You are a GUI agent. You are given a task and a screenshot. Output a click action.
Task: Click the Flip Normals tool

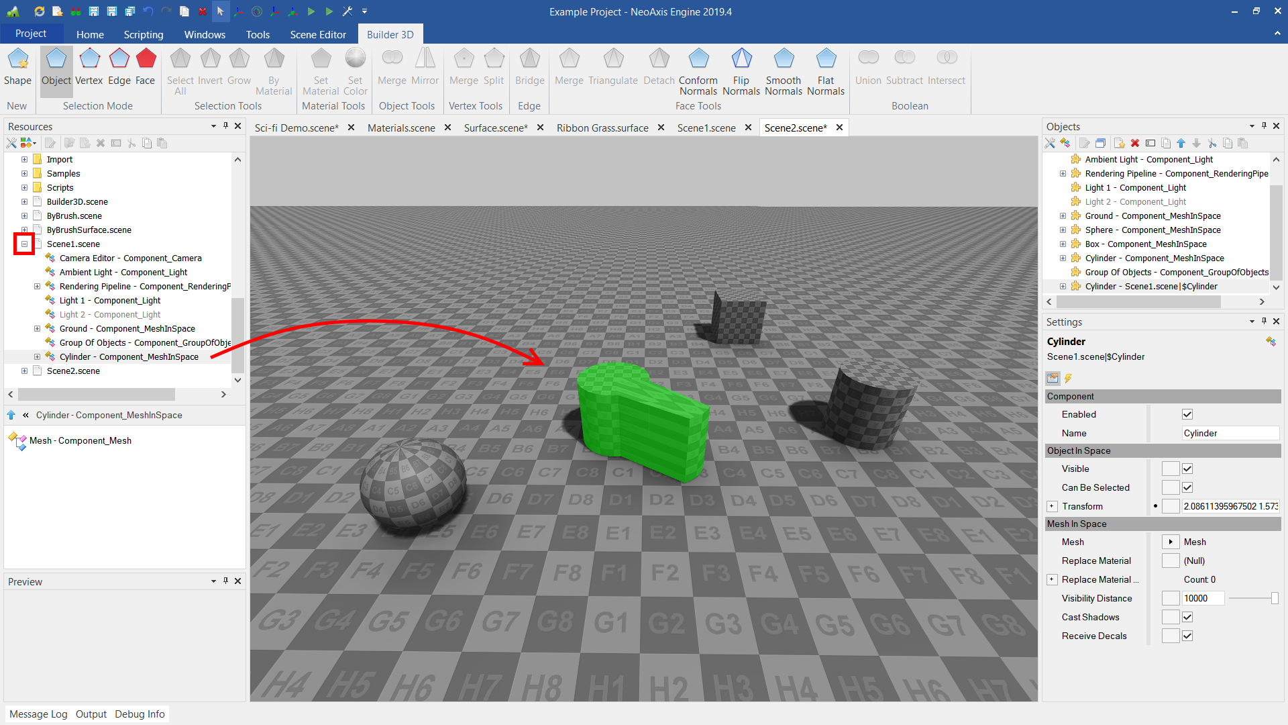point(741,71)
